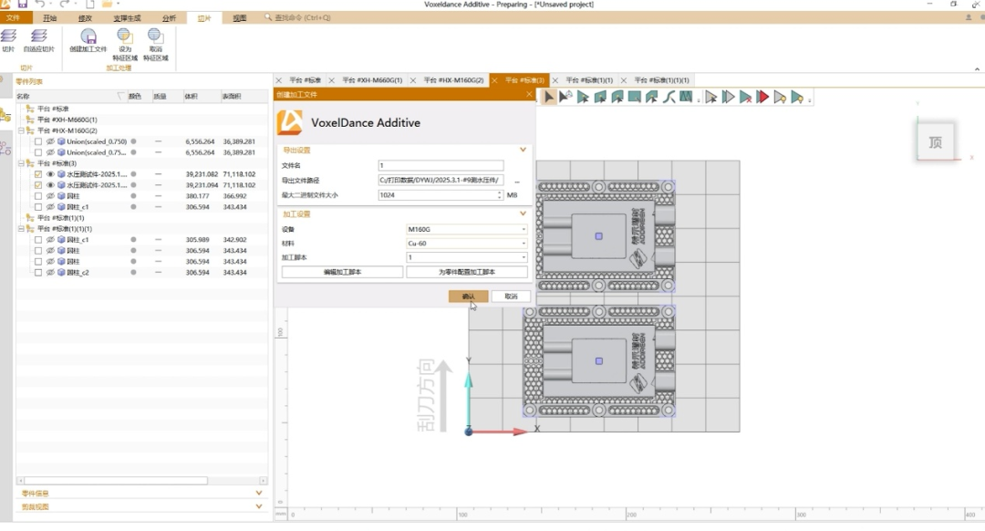The height and width of the screenshot is (531, 985).
Task: Click the 1024 MB size stepper arrows
Action: click(500, 195)
